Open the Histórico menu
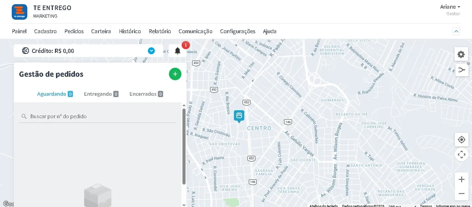This screenshot has width=472, height=207. (130, 31)
